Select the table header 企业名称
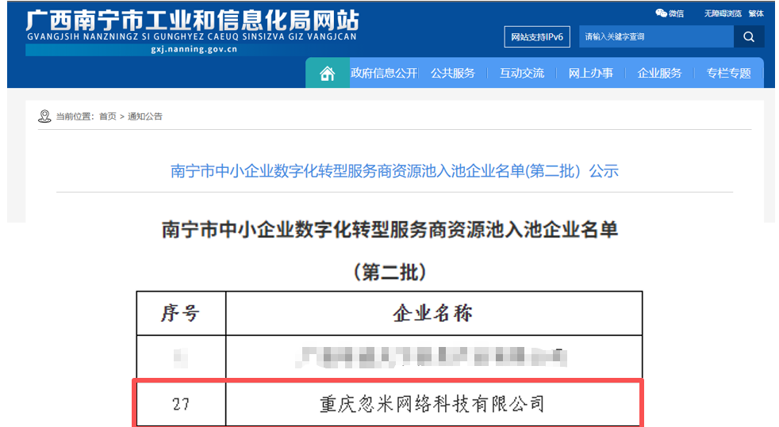Image resolution: width=779 pixels, height=427 pixels. [434, 314]
